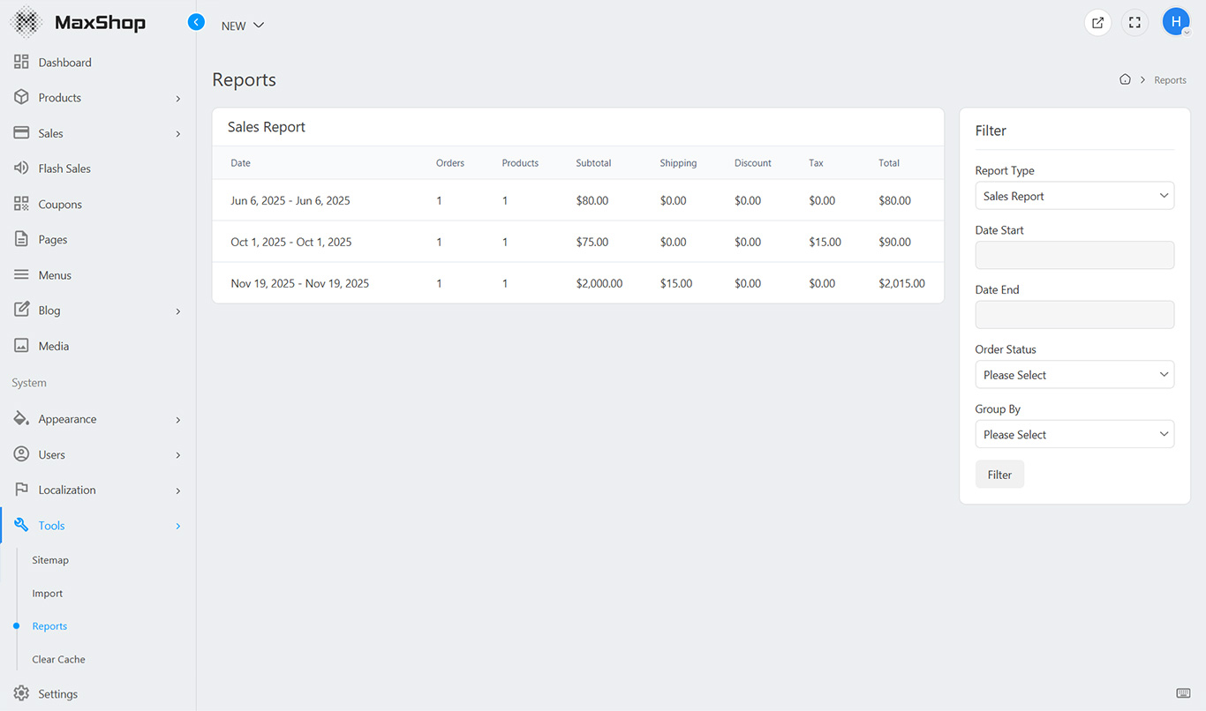Toggle fullscreen mode icon
The height and width of the screenshot is (711, 1206).
point(1135,23)
